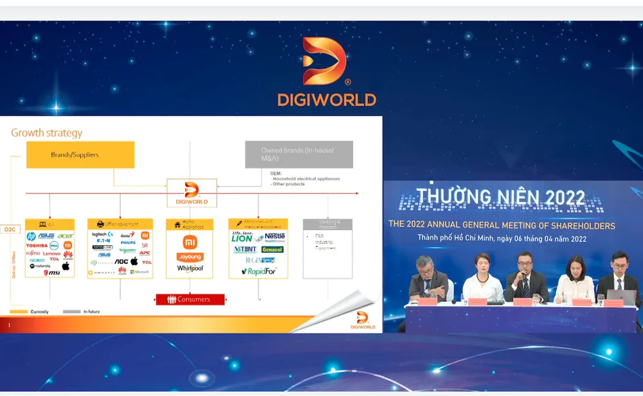This screenshot has height=396, width=643.
Task: Select the Logitech logo under Office equipment
Action: [102, 234]
